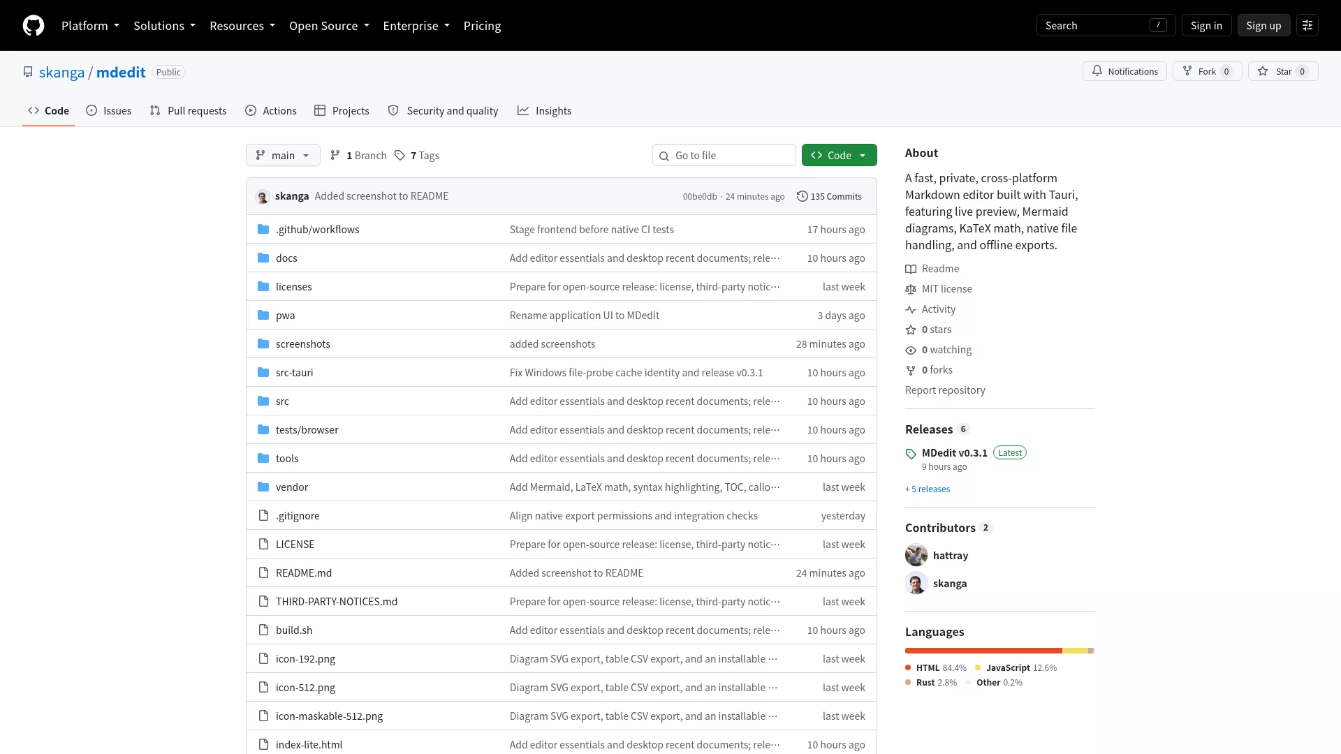
Task: Open the green Code dropdown
Action: [x=839, y=156]
